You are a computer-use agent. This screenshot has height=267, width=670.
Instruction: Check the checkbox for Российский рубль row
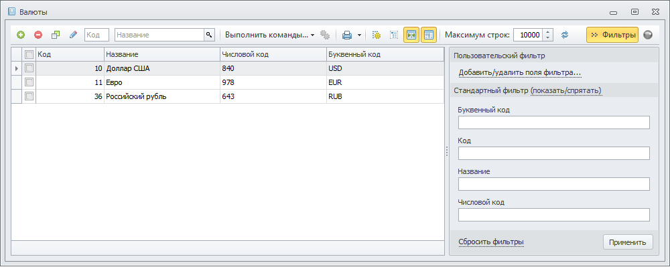[x=29, y=96]
